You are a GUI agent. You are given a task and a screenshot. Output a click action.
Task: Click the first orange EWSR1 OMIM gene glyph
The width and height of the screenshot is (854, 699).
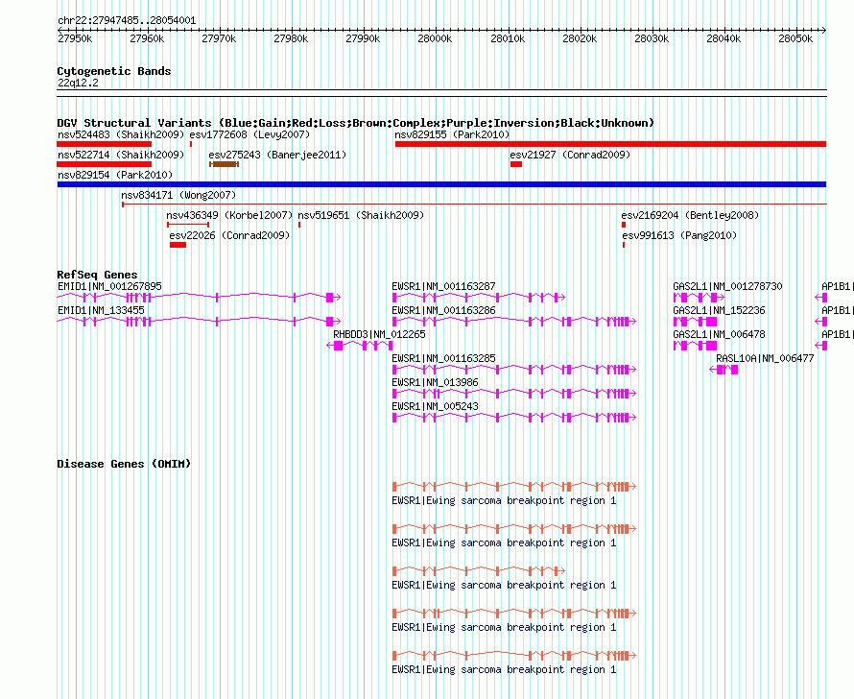pos(514,486)
